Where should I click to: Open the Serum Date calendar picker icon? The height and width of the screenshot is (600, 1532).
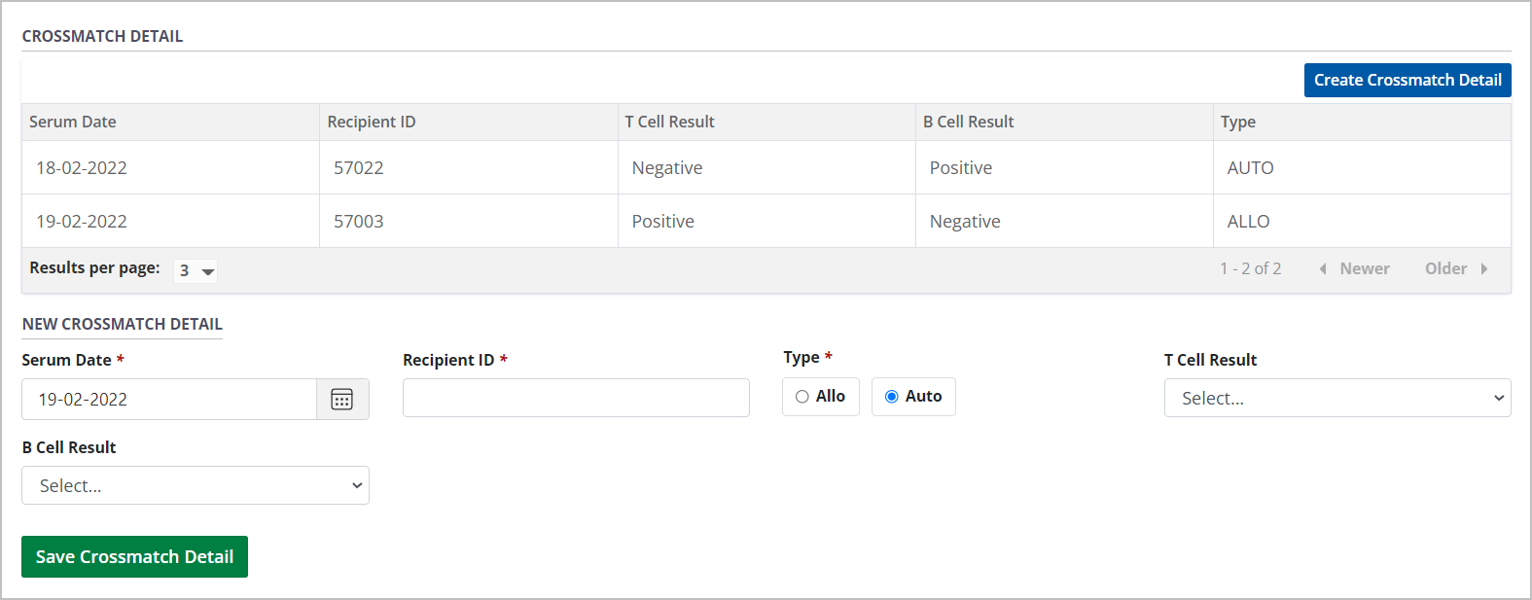342,400
